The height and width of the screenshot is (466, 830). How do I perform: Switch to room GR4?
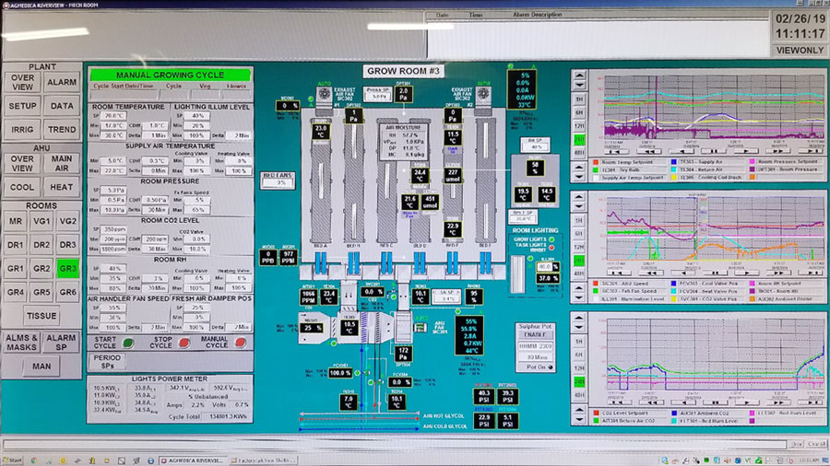[16, 292]
